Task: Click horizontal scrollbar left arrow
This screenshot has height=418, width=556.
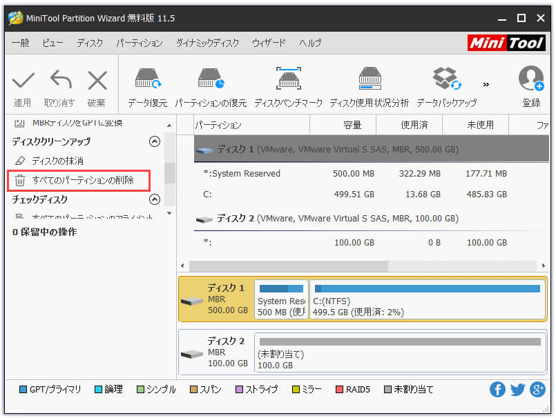Action: click(x=182, y=266)
